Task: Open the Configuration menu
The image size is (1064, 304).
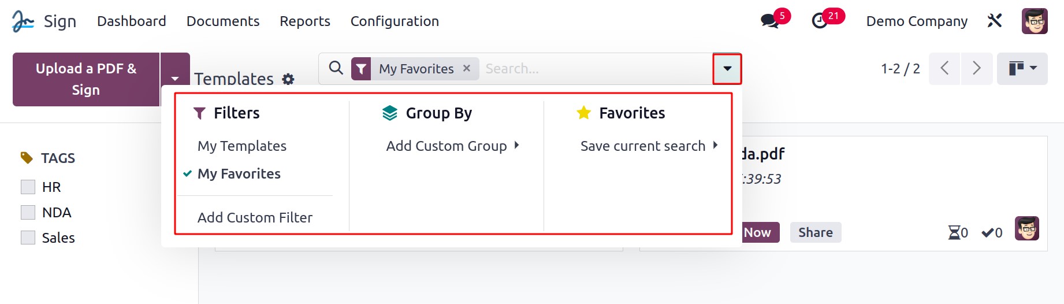Action: (395, 21)
